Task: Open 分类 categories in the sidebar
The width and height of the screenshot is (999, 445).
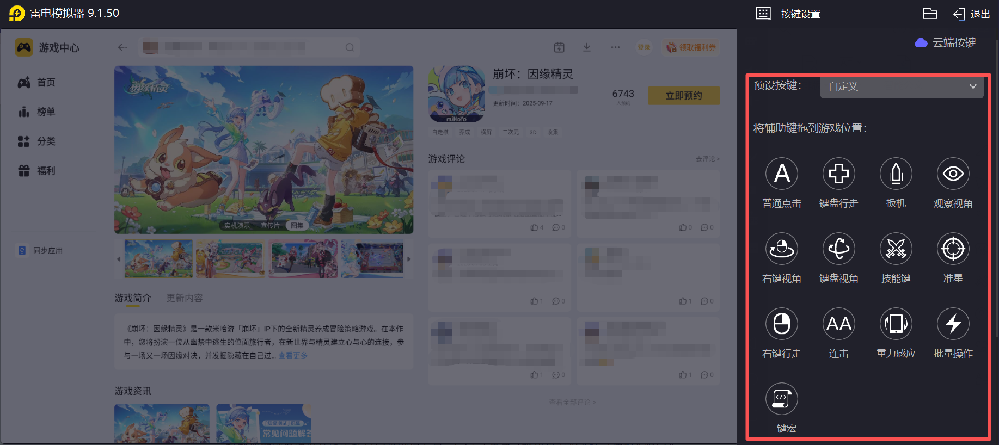Action: 36,141
